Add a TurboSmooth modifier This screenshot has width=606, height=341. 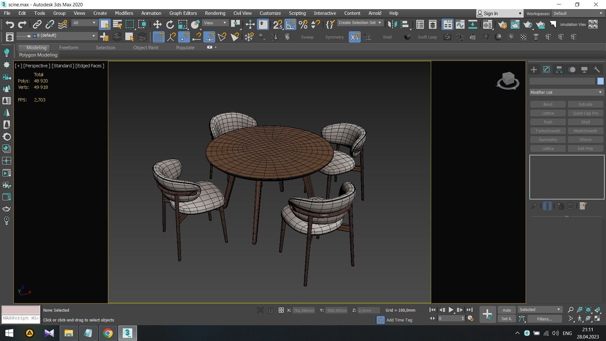click(548, 131)
